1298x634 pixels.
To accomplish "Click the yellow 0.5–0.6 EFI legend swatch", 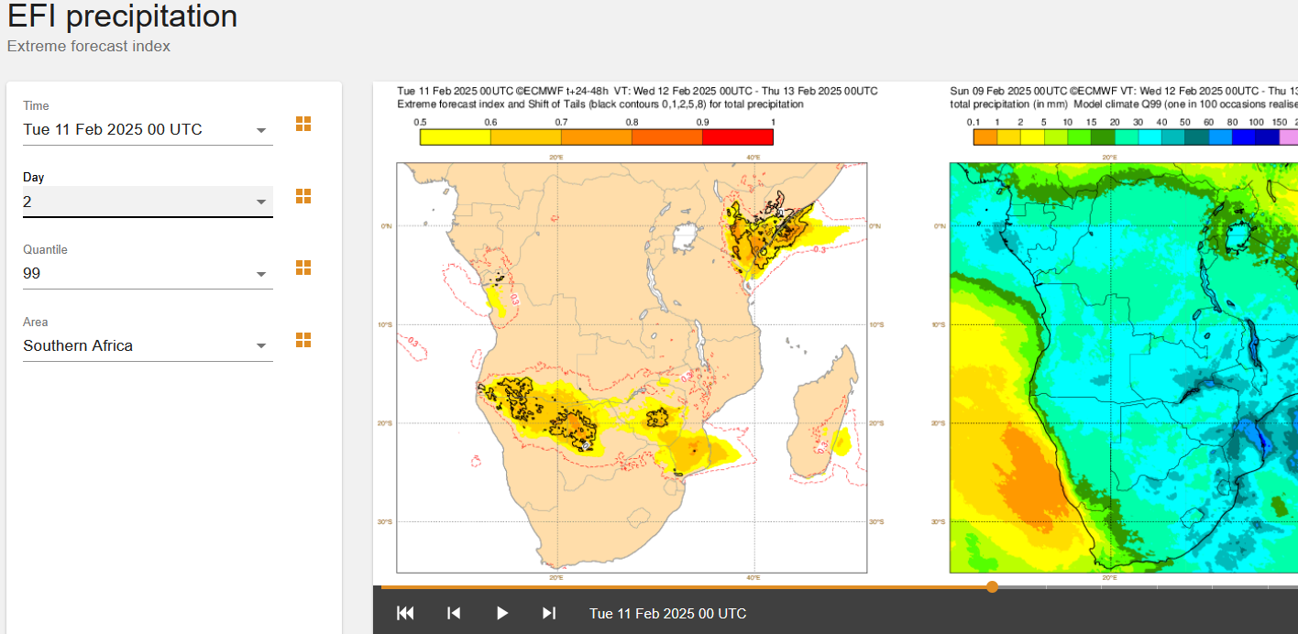I will click(x=456, y=137).
